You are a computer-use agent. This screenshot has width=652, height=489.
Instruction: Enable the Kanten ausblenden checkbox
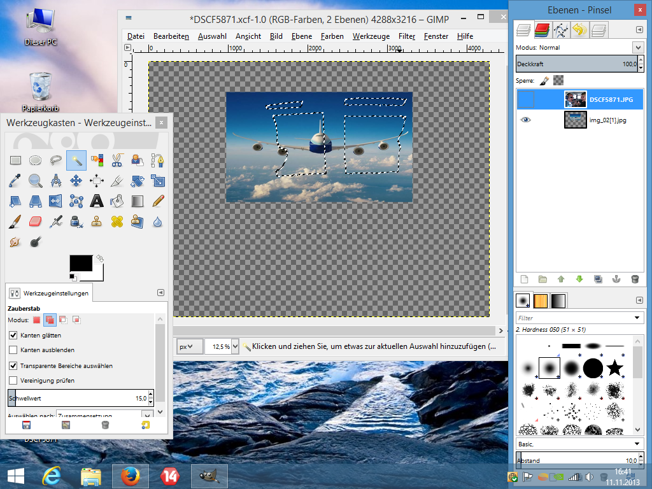[13, 350]
